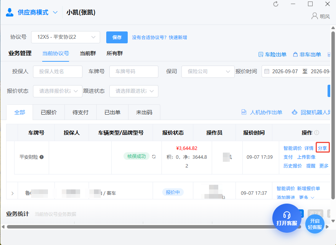Click 上传影像 link
This screenshot has width=336, height=245.
(x=306, y=157)
